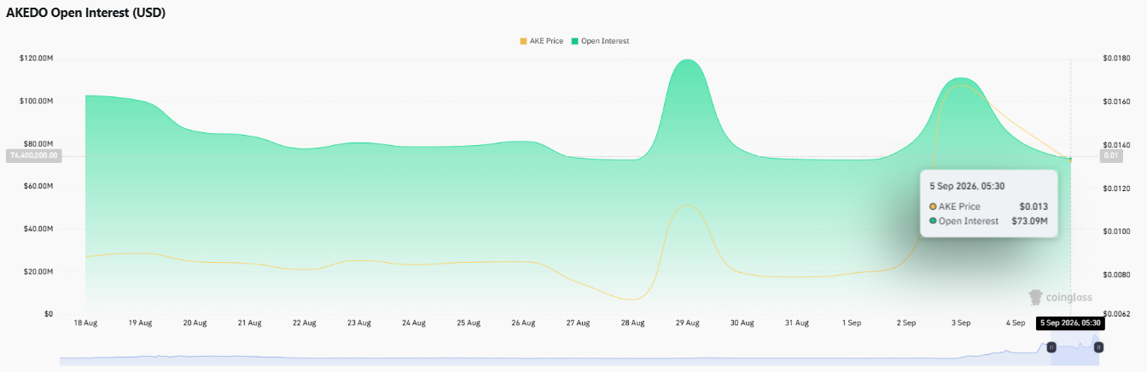Click the $0.0160 right axis label
Image resolution: width=1147 pixels, height=372 pixels.
(1116, 101)
